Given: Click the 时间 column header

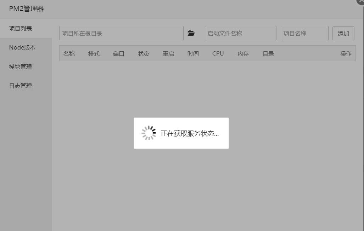Looking at the screenshot, I should tap(193, 53).
